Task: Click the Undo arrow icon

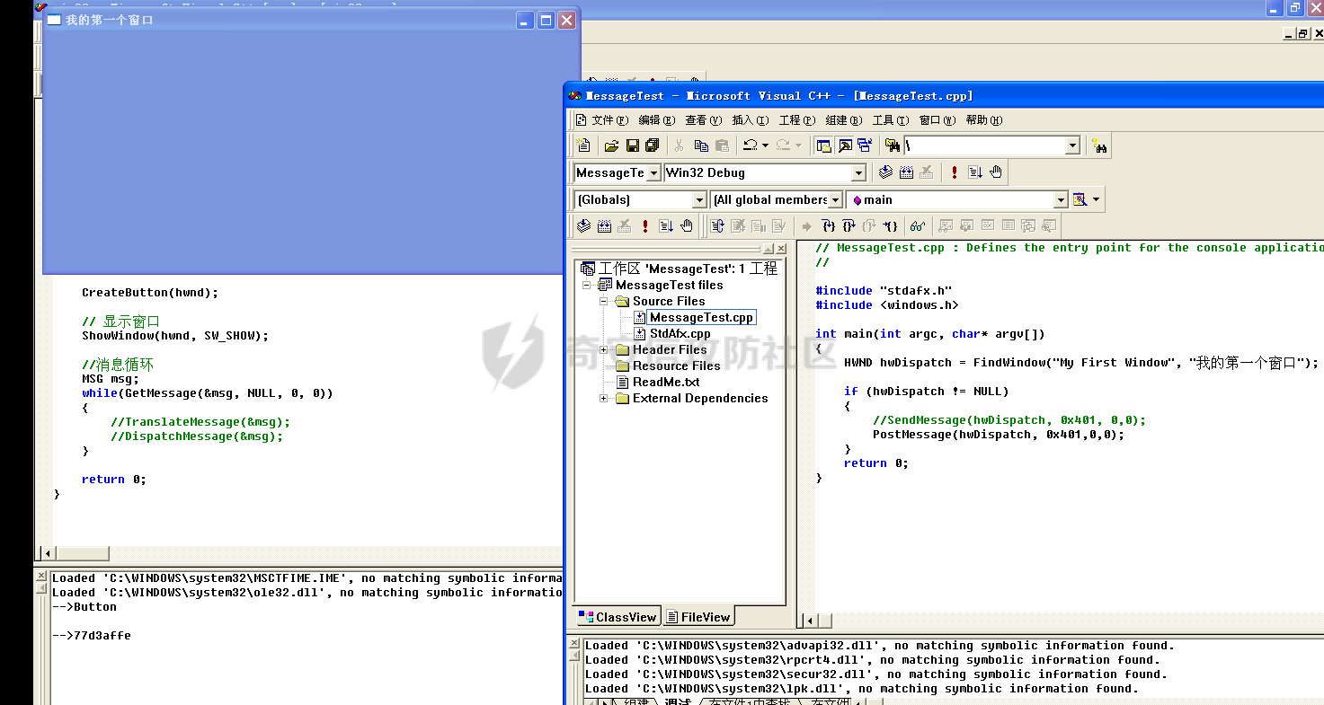Action: tap(750, 145)
